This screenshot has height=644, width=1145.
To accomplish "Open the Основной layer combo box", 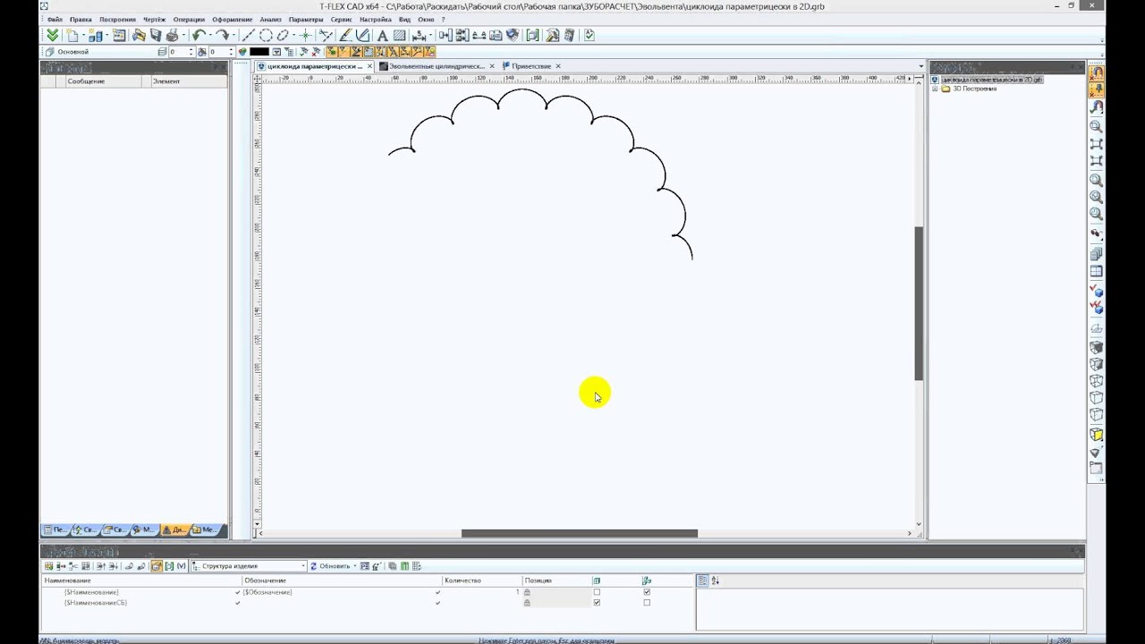I will point(99,52).
